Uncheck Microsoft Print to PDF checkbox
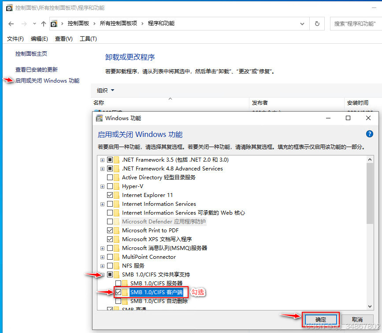Screen dimensions: 382x333 click(110, 230)
